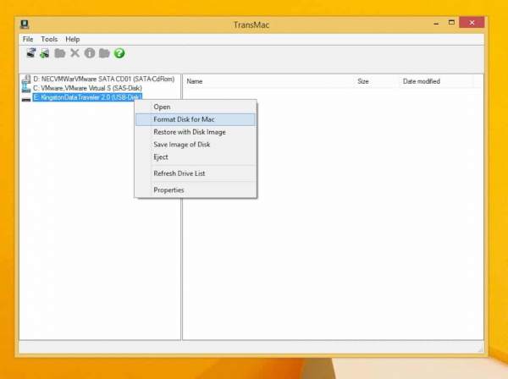Click the second green disk toolbar icon
The width and height of the screenshot is (508, 379).
45,53
